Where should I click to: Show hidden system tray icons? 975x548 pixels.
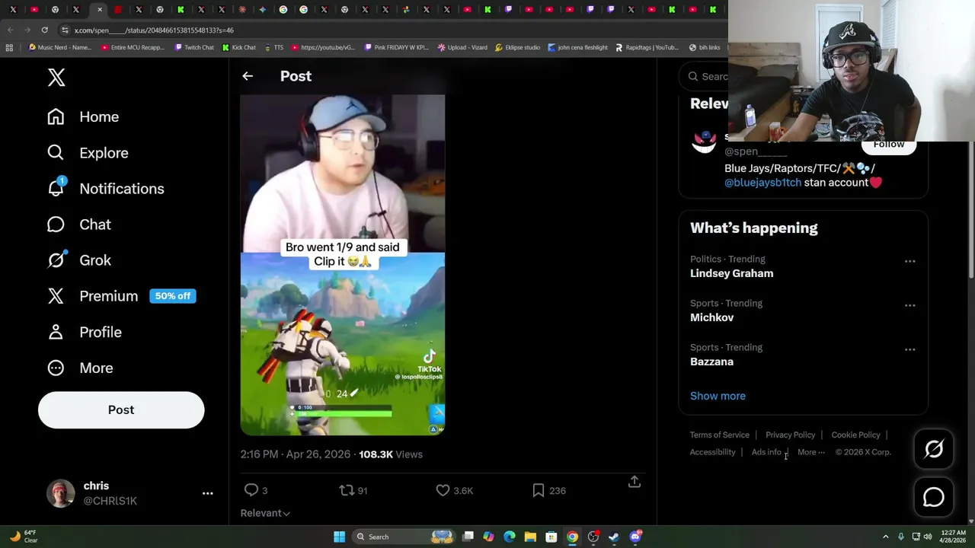pyautogui.click(x=885, y=537)
